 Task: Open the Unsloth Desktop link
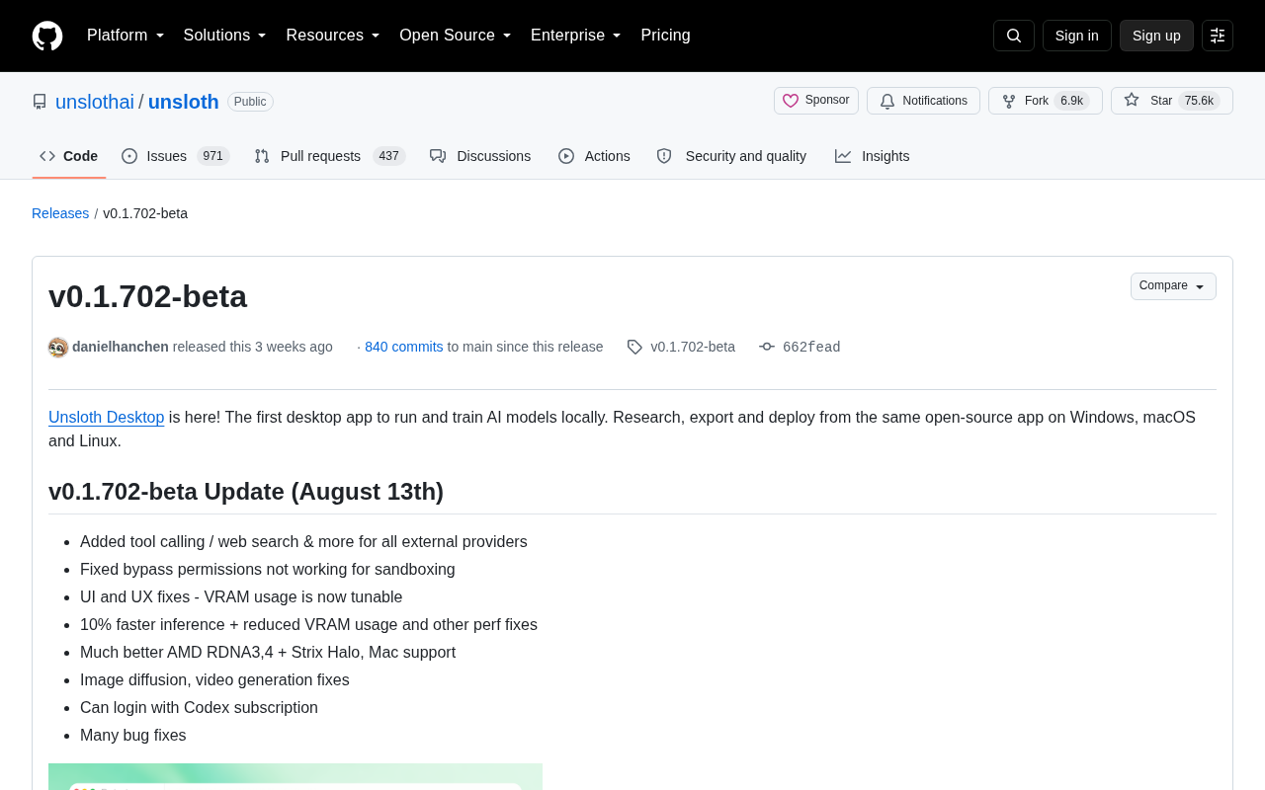click(107, 417)
